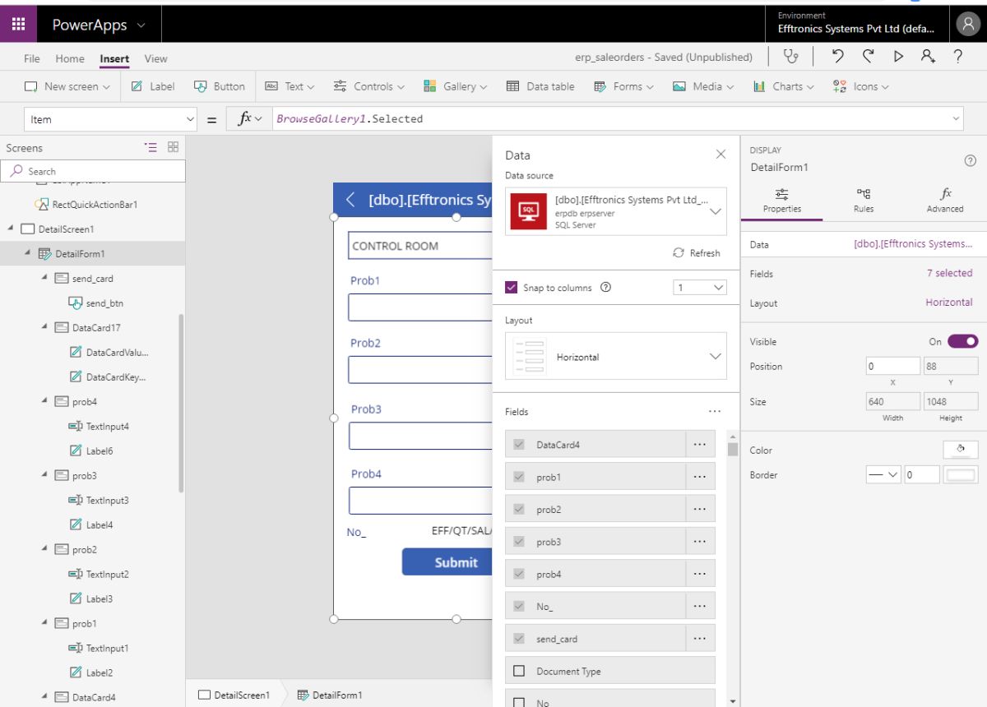987x707 pixels.
Task: Click the border width input field
Action: click(922, 474)
